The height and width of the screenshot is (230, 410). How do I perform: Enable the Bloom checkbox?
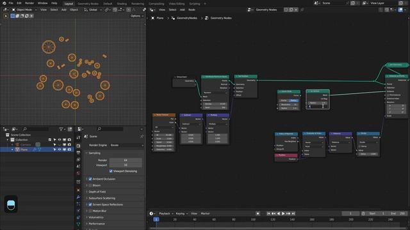pyautogui.click(x=90, y=185)
